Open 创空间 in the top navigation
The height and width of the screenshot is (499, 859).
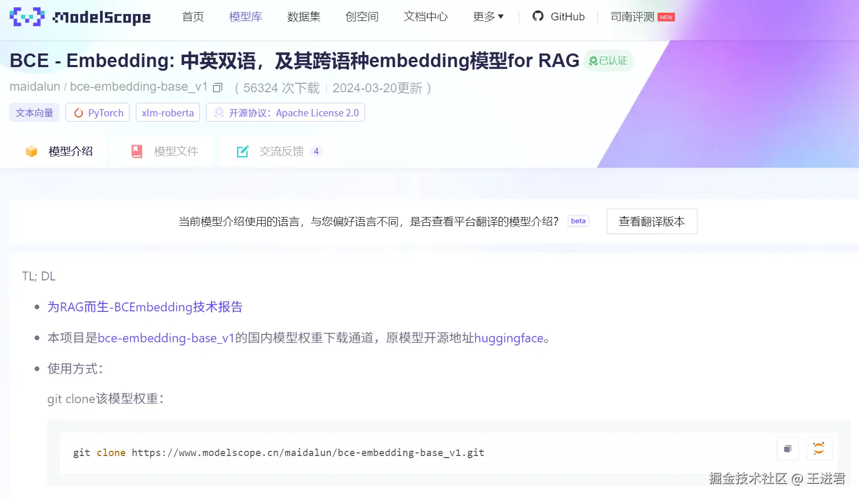[x=362, y=17]
